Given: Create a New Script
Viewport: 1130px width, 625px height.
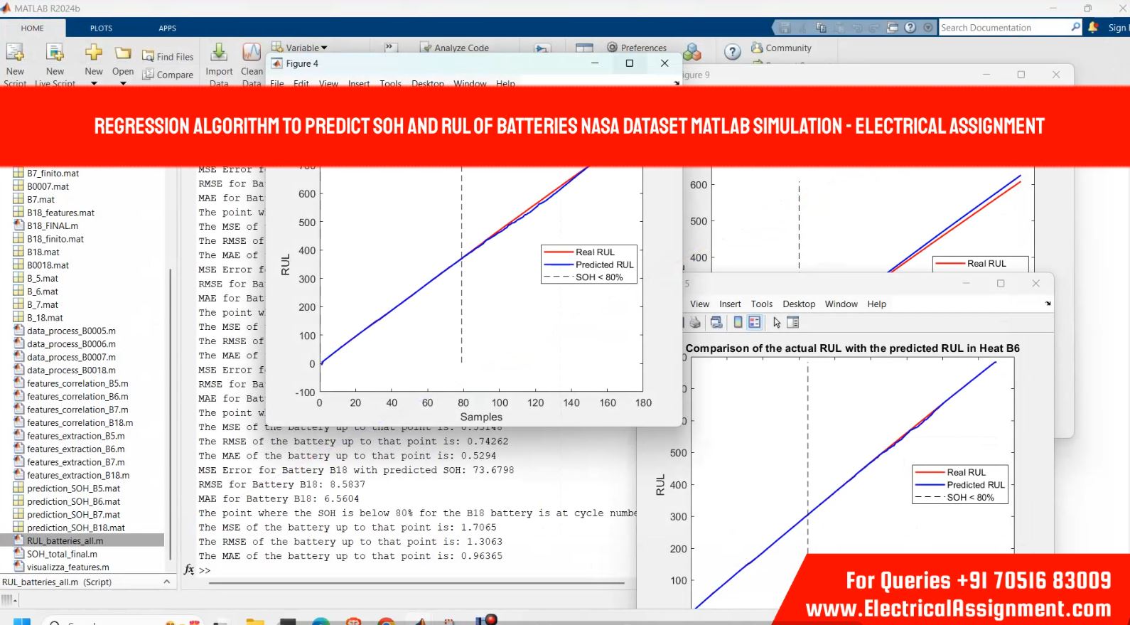Looking at the screenshot, I should [15, 63].
